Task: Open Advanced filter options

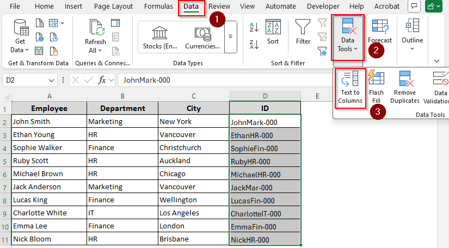Action: (x=322, y=51)
